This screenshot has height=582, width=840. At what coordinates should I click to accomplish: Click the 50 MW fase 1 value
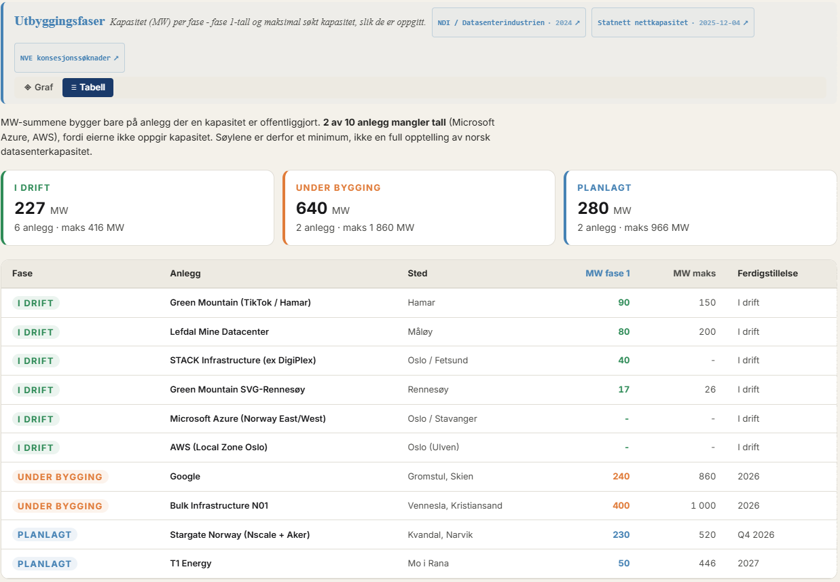click(x=624, y=563)
